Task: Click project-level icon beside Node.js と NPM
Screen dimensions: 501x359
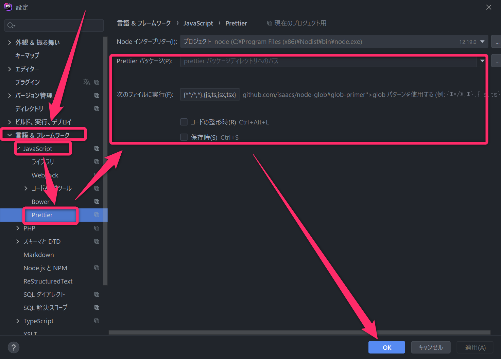Action: (x=97, y=268)
